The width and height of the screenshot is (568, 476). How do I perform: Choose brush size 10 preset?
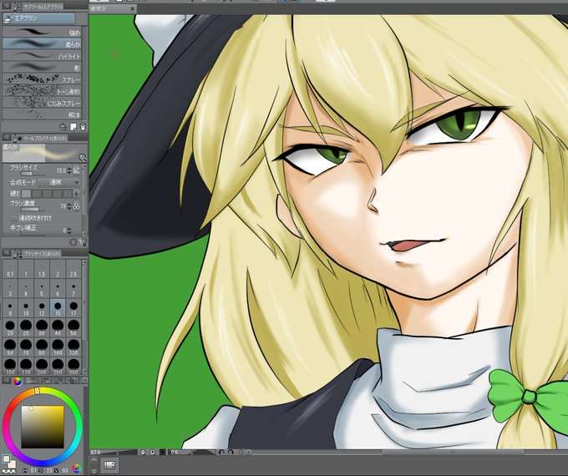click(x=26, y=308)
